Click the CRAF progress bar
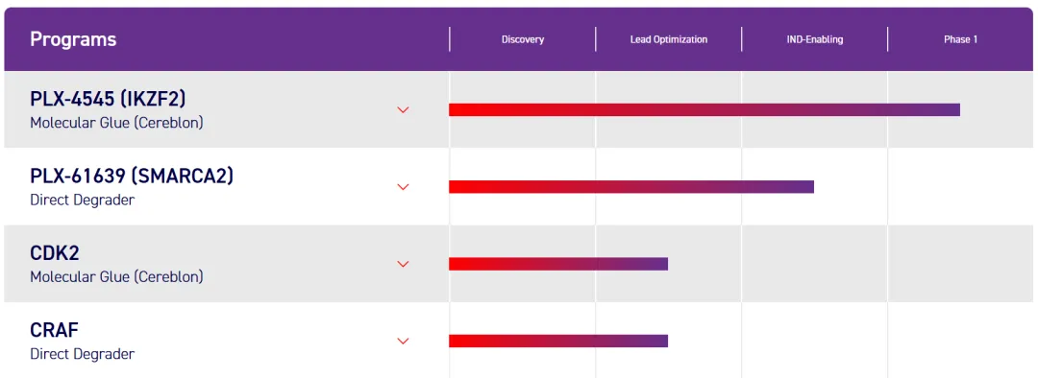1038x378 pixels. pos(558,341)
